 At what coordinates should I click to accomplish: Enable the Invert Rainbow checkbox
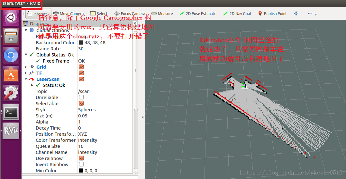click(81, 164)
